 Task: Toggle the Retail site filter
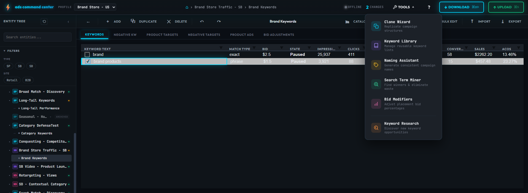(x=12, y=80)
